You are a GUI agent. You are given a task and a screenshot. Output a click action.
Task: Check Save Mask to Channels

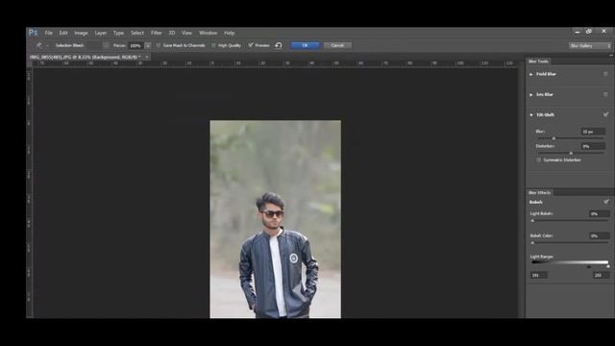pos(159,45)
